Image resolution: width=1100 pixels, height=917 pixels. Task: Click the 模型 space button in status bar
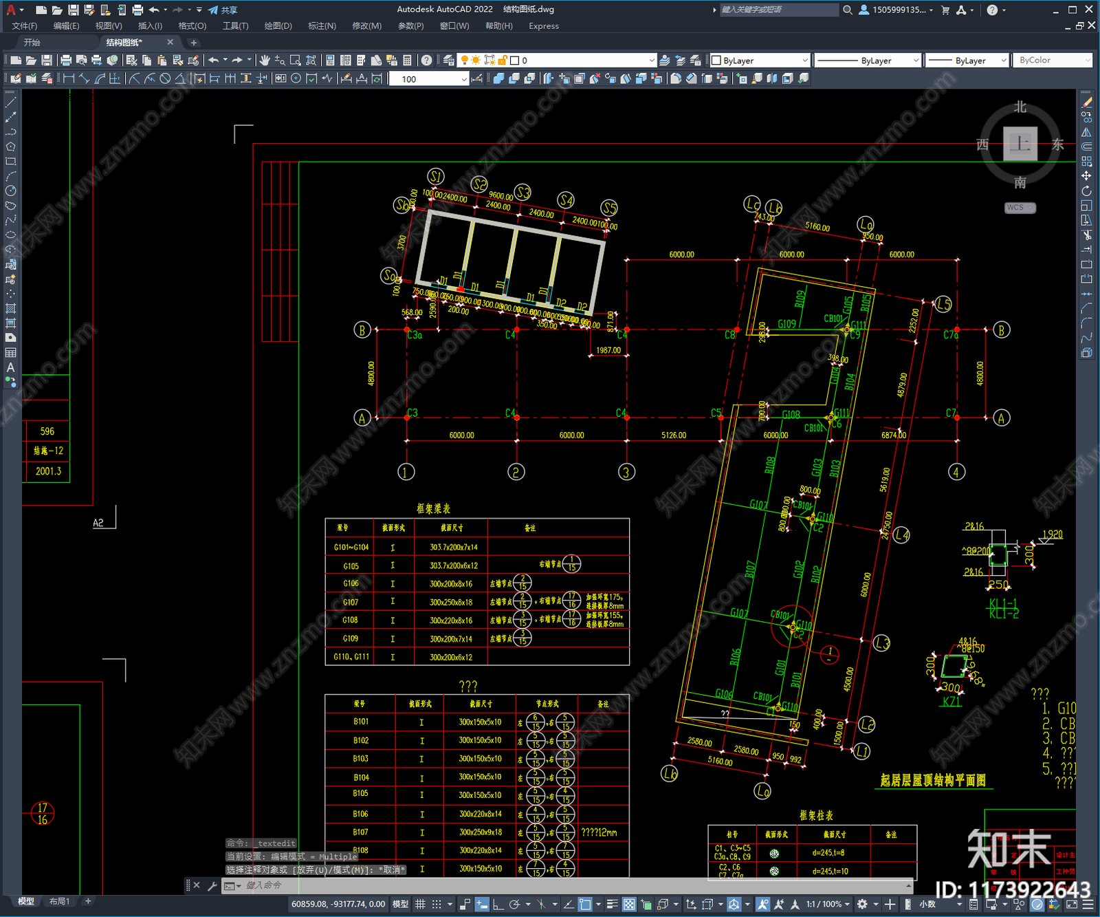pyautogui.click(x=400, y=904)
